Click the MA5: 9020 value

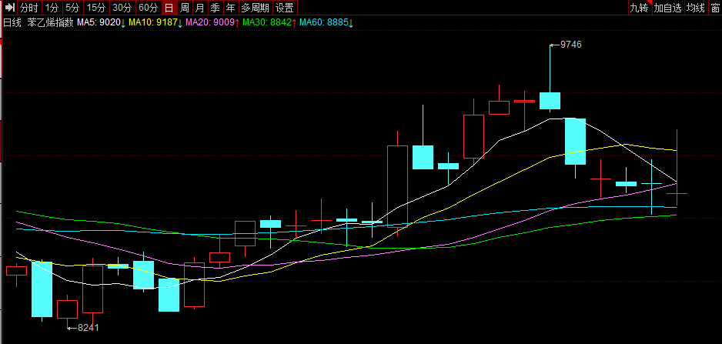[x=99, y=22]
